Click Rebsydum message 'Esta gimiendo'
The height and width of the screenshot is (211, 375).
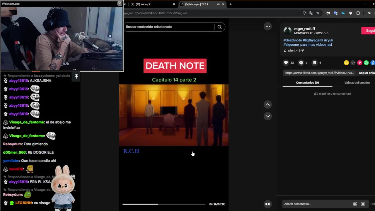[25, 144]
